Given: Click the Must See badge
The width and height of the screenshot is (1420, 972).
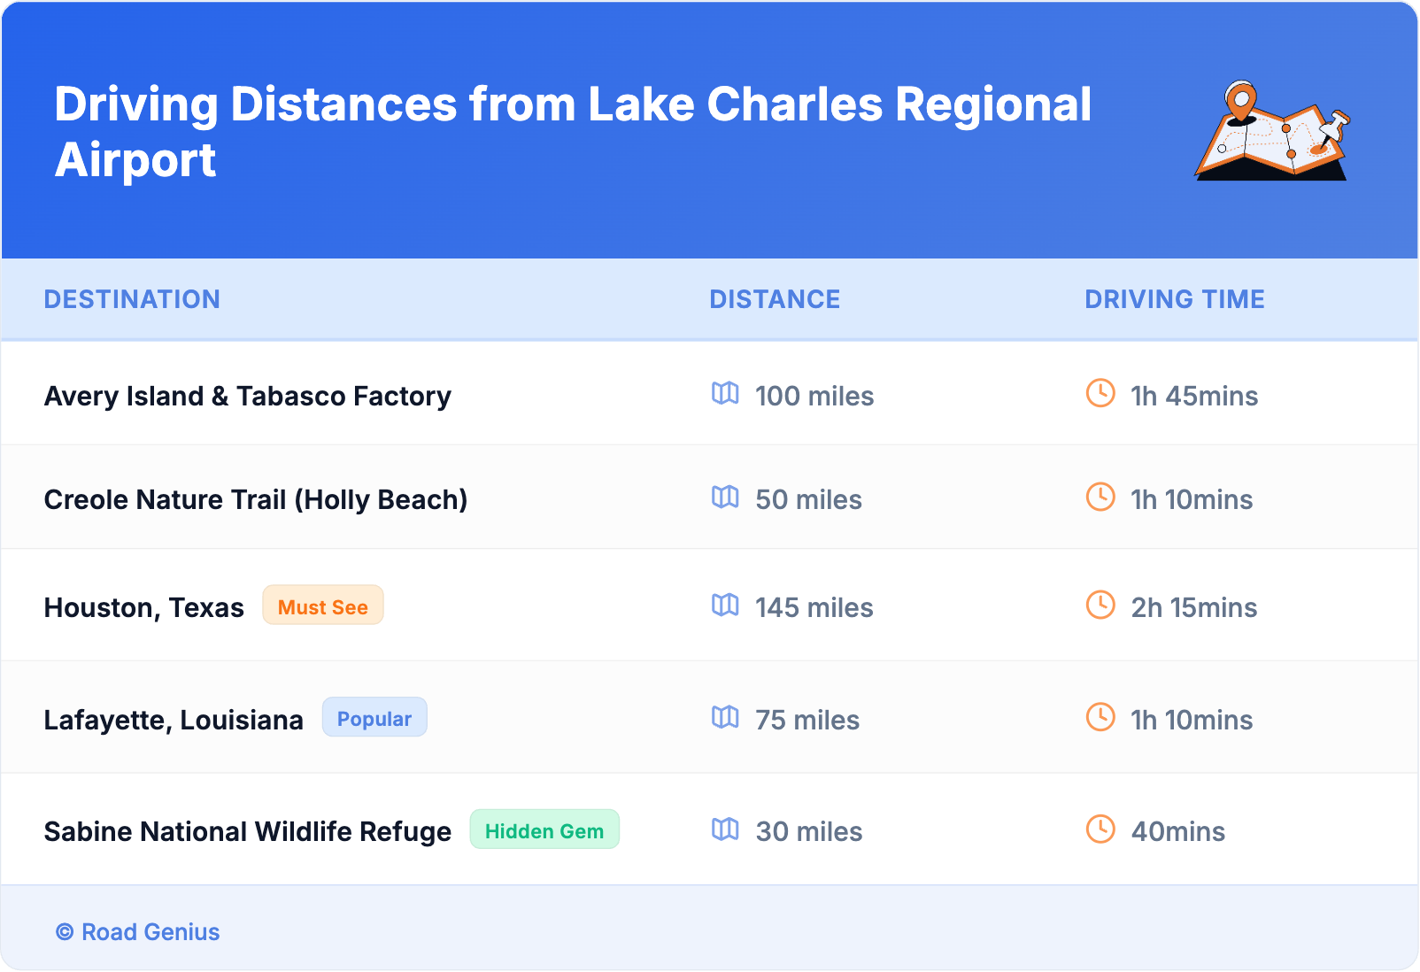Looking at the screenshot, I should tap(323, 606).
